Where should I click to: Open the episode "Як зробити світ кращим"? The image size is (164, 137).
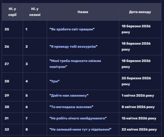point(72,29)
